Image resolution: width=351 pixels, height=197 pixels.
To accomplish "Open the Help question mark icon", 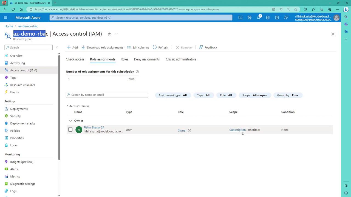I will [x=277, y=18].
